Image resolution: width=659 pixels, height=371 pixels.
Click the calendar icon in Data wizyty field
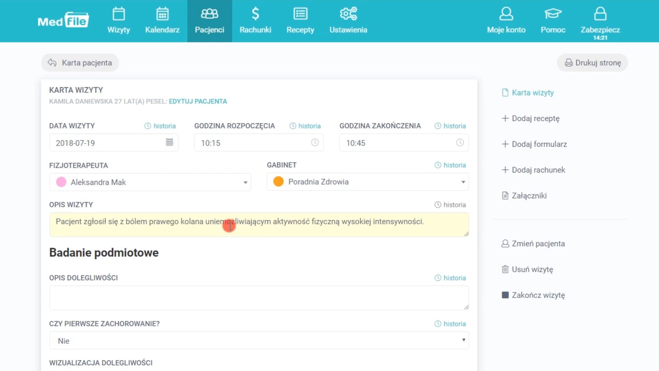169,142
